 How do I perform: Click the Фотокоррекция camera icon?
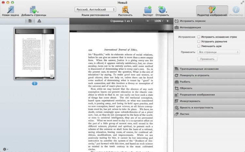176,27
